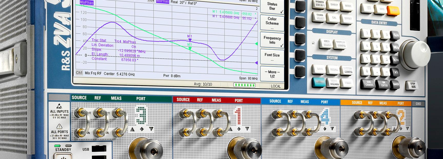Click the purple reference triangle at plot edge
The image size is (443, 159).
click(x=256, y=63)
